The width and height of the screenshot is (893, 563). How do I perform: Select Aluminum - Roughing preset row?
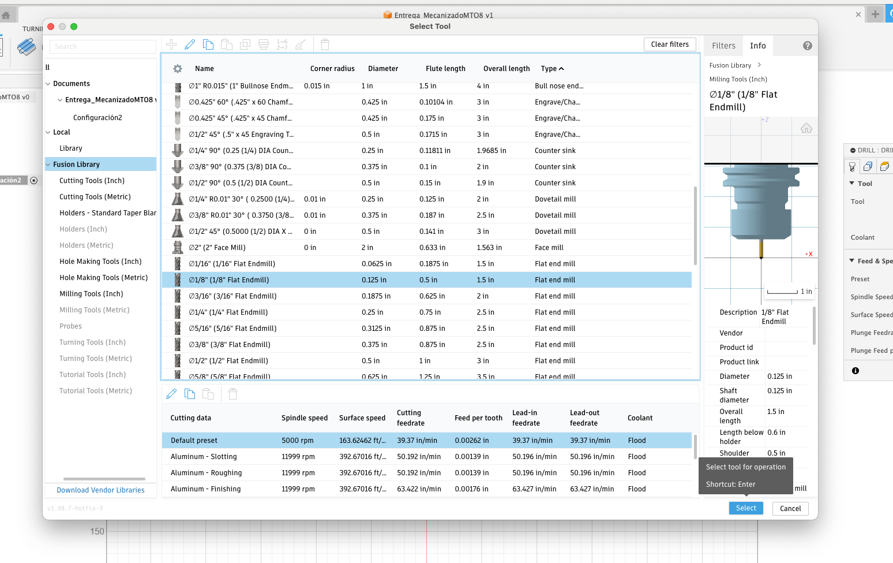pyautogui.click(x=427, y=473)
